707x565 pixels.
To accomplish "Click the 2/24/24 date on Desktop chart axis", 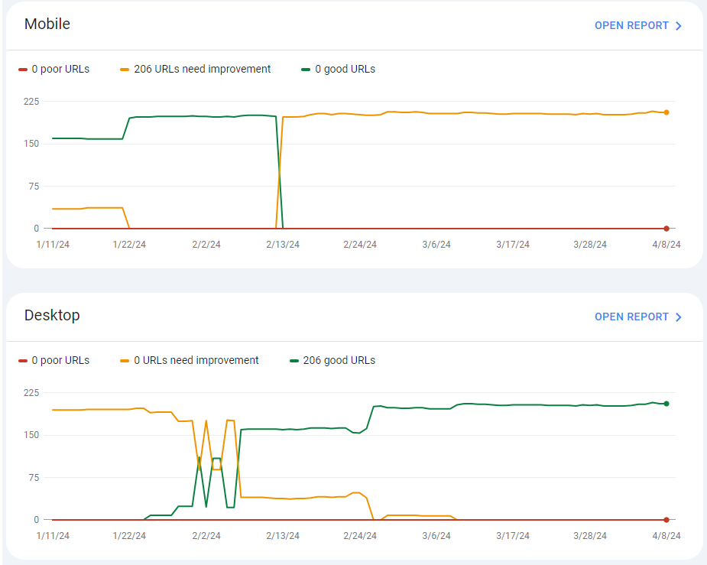I will 360,536.
